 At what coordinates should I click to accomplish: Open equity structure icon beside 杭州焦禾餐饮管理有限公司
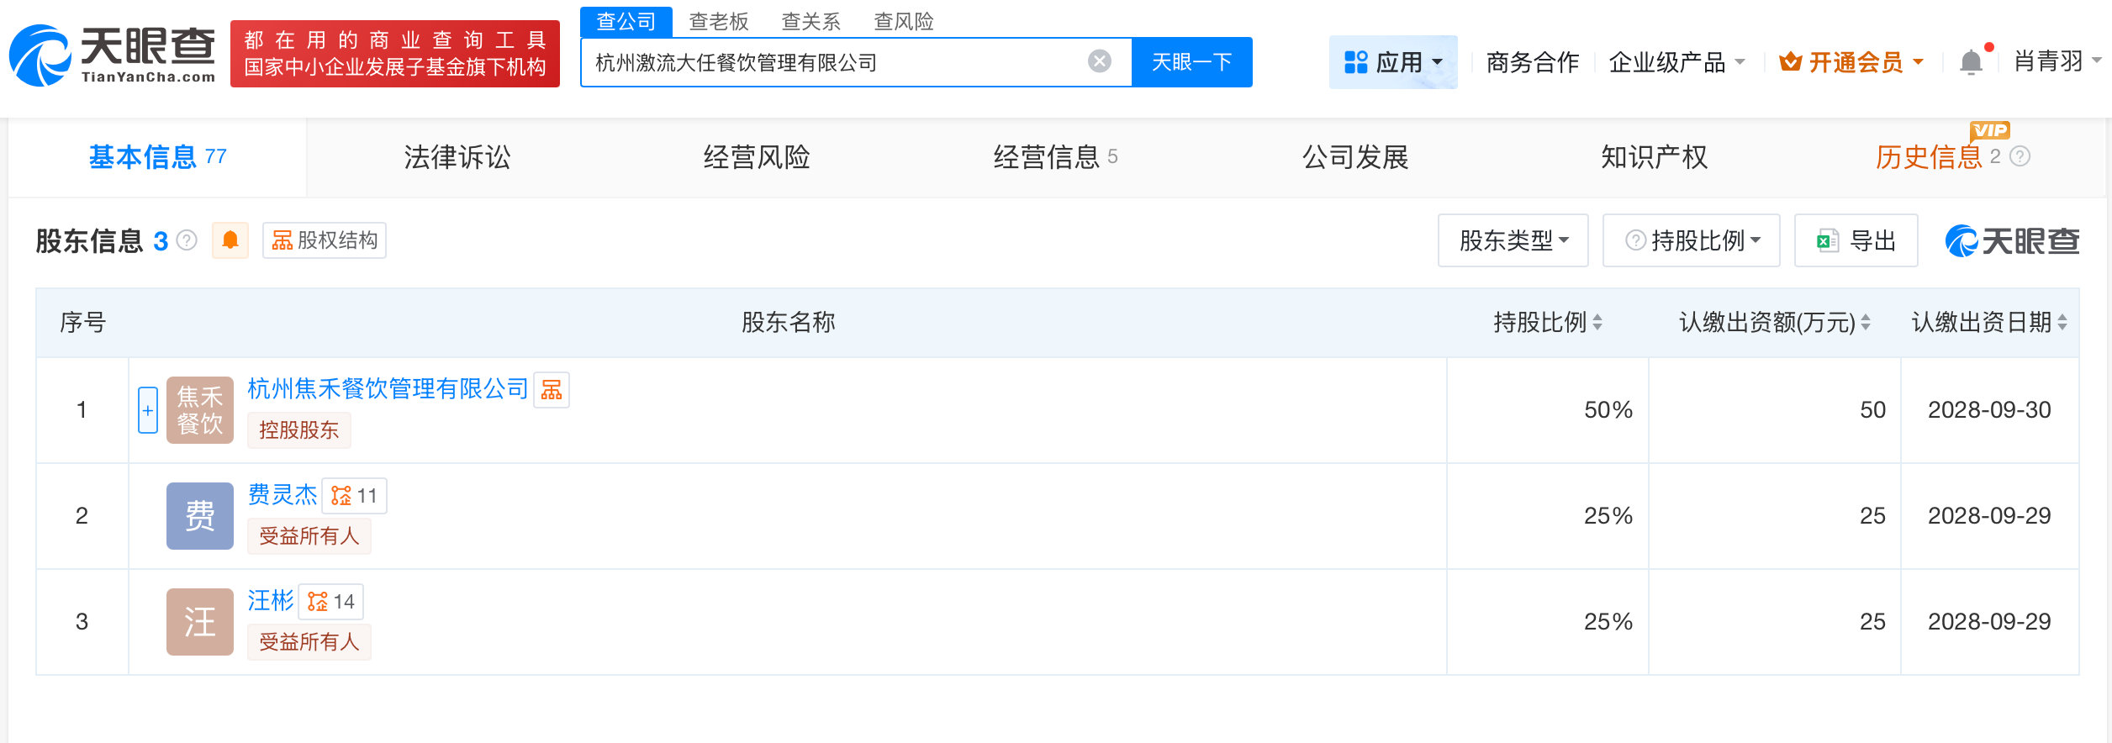552,390
